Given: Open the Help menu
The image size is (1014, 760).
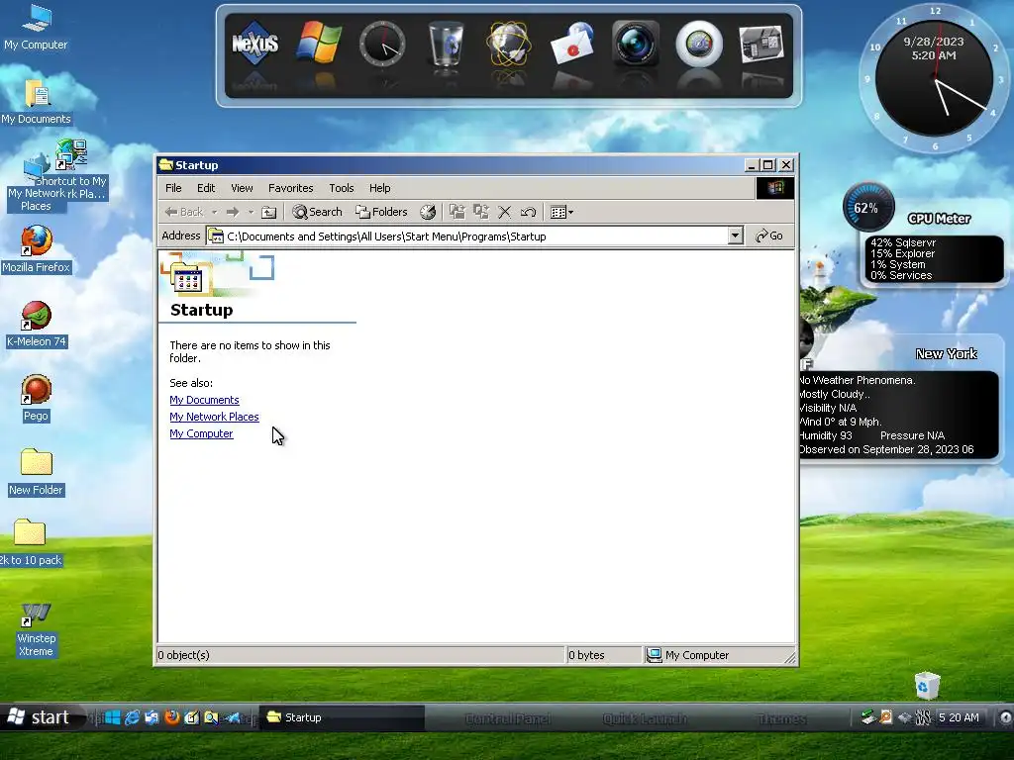Looking at the screenshot, I should coord(379,188).
